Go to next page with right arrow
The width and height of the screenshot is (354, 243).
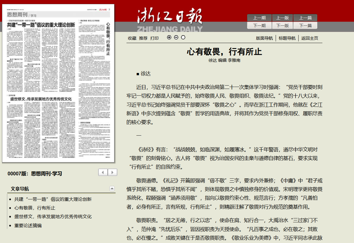tap(112, 173)
